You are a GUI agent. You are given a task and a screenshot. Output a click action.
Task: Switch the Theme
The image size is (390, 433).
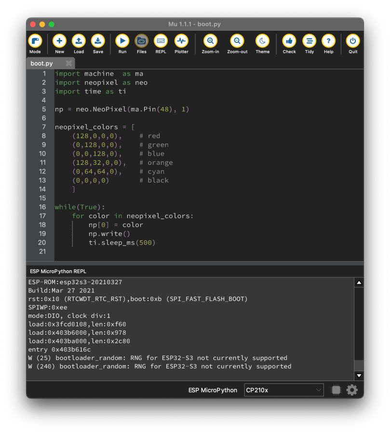(x=263, y=44)
